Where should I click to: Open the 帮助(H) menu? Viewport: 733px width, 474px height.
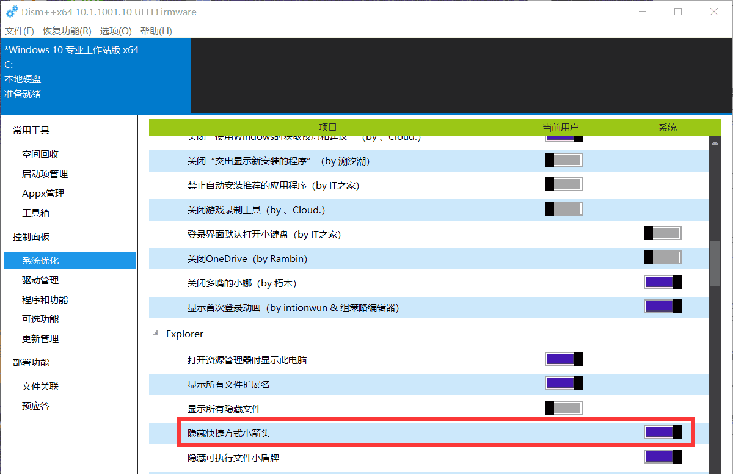pyautogui.click(x=156, y=31)
